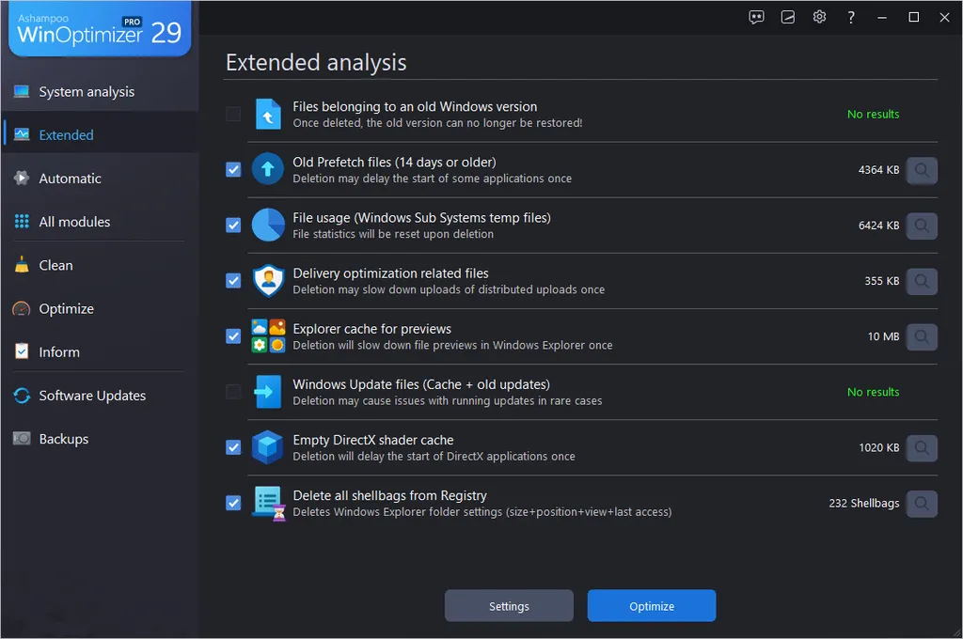
Task: Uncheck File usage temp files checkbox
Action: [233, 226]
